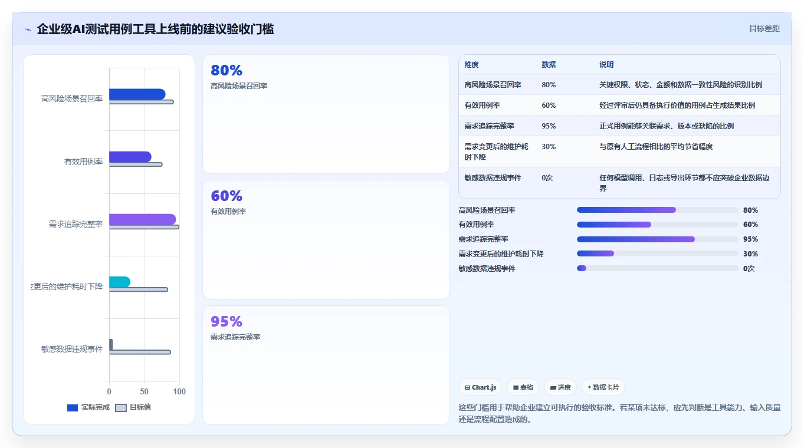The width and height of the screenshot is (804, 448).
Task: Click the 维度 column header
Action: point(471,64)
